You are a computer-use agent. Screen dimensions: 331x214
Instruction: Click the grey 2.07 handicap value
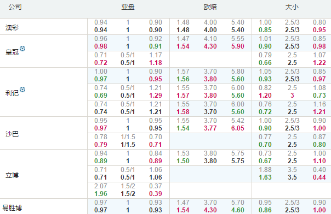click(101, 186)
